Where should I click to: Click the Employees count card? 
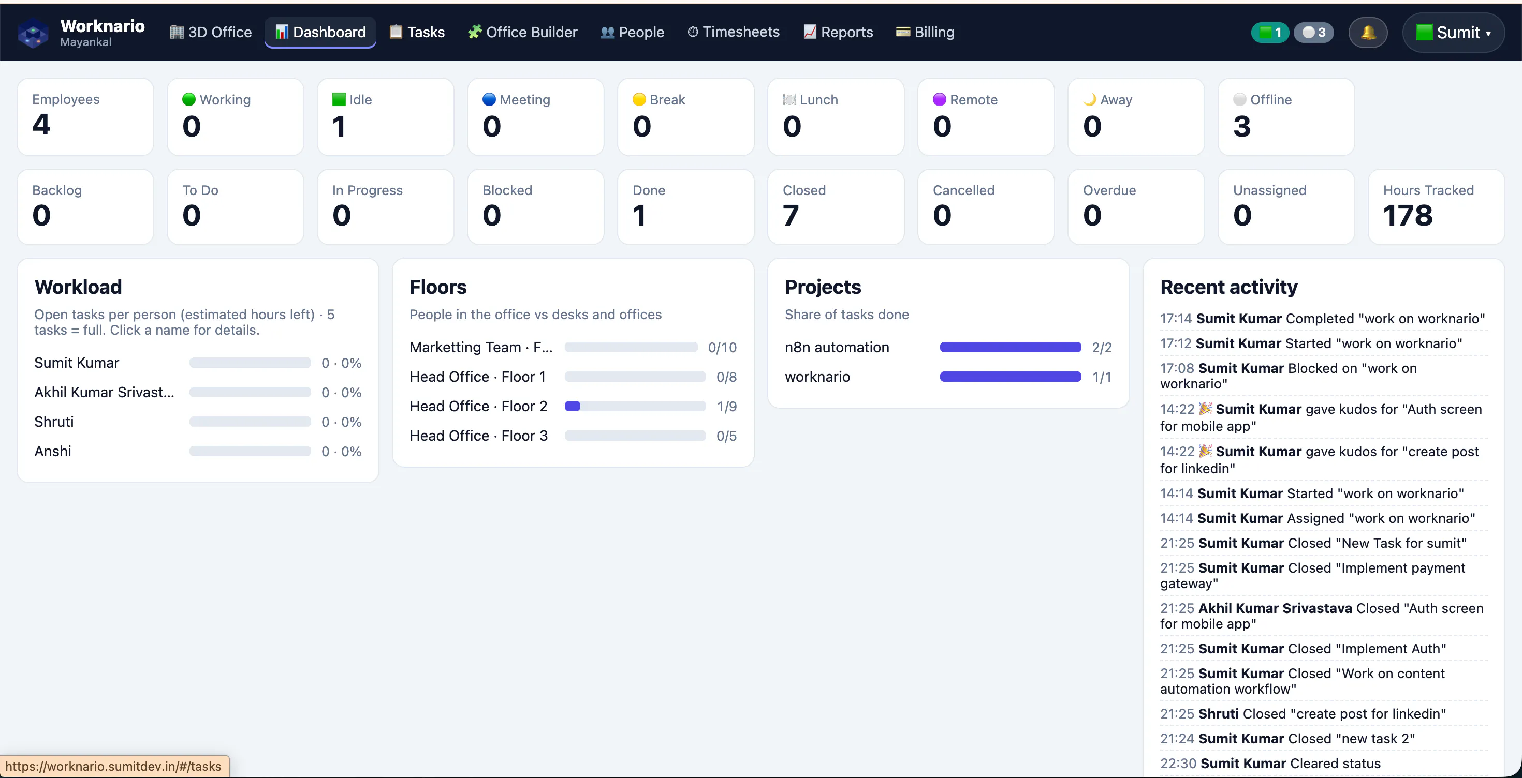tap(85, 117)
